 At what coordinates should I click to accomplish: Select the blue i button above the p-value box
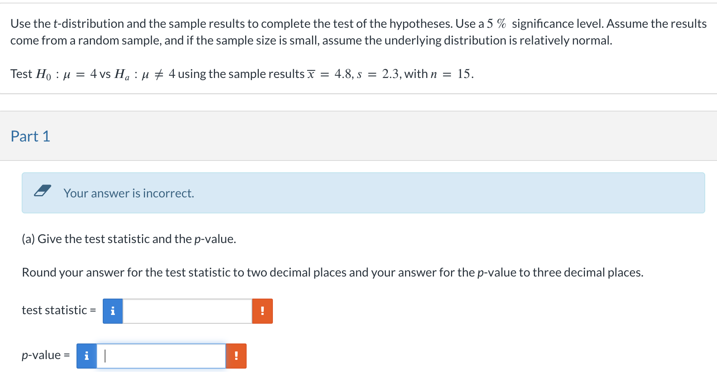[86, 356]
